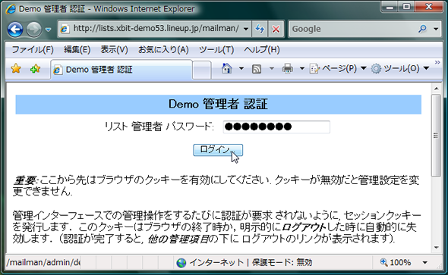Click the search magnifier icon

(x=423, y=29)
